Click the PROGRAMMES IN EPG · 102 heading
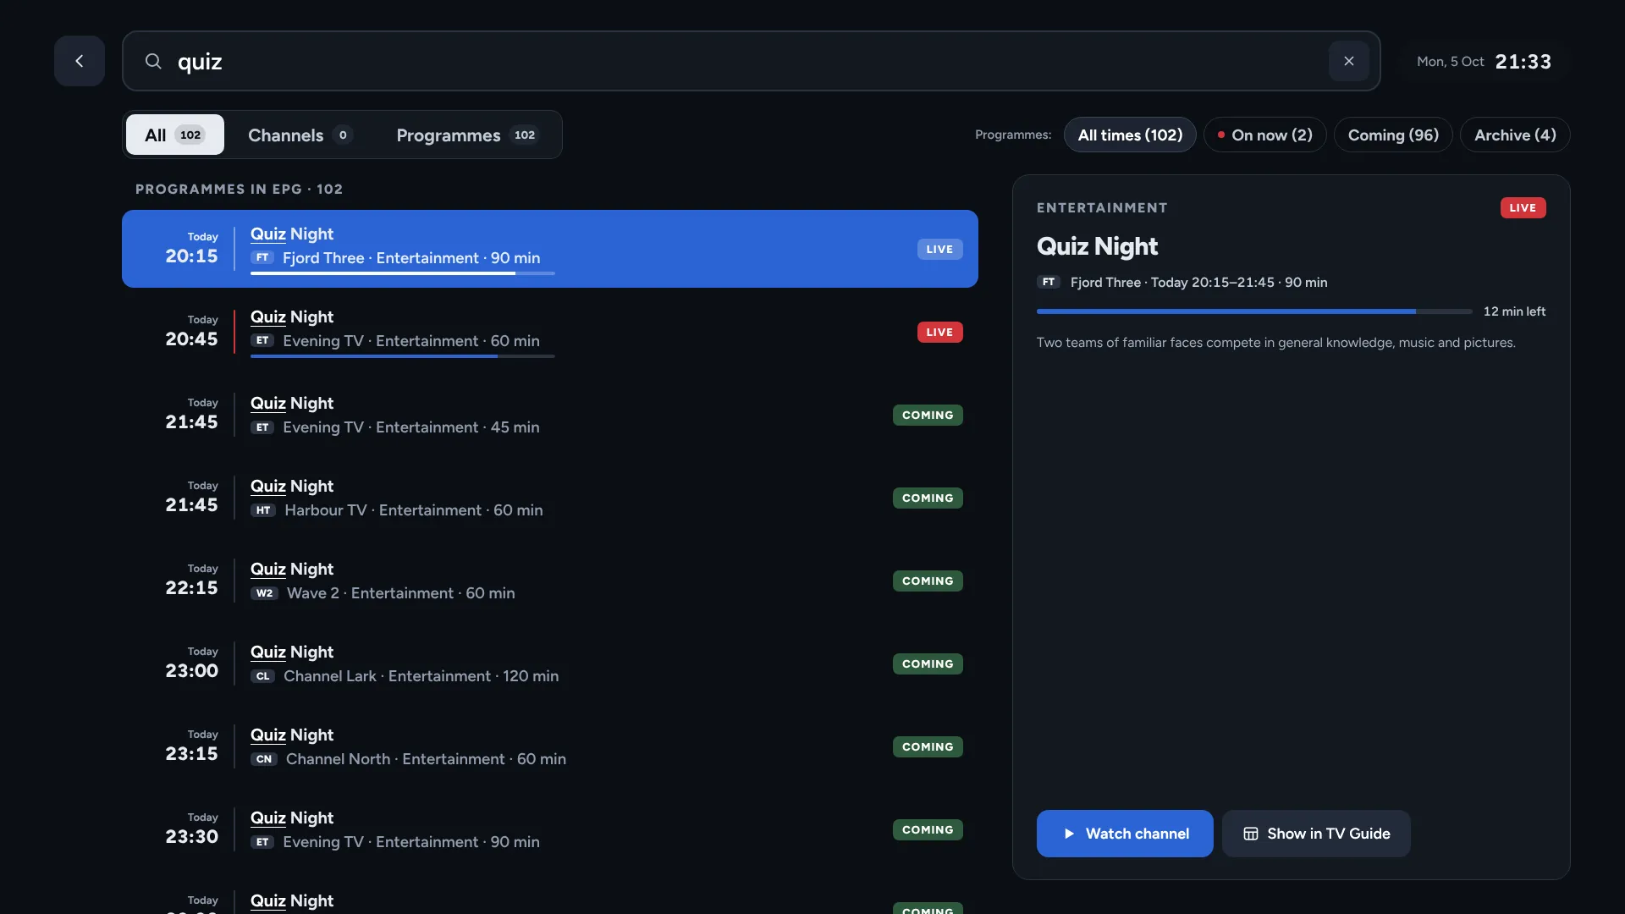Viewport: 1625px width, 914px height. pyautogui.click(x=240, y=189)
